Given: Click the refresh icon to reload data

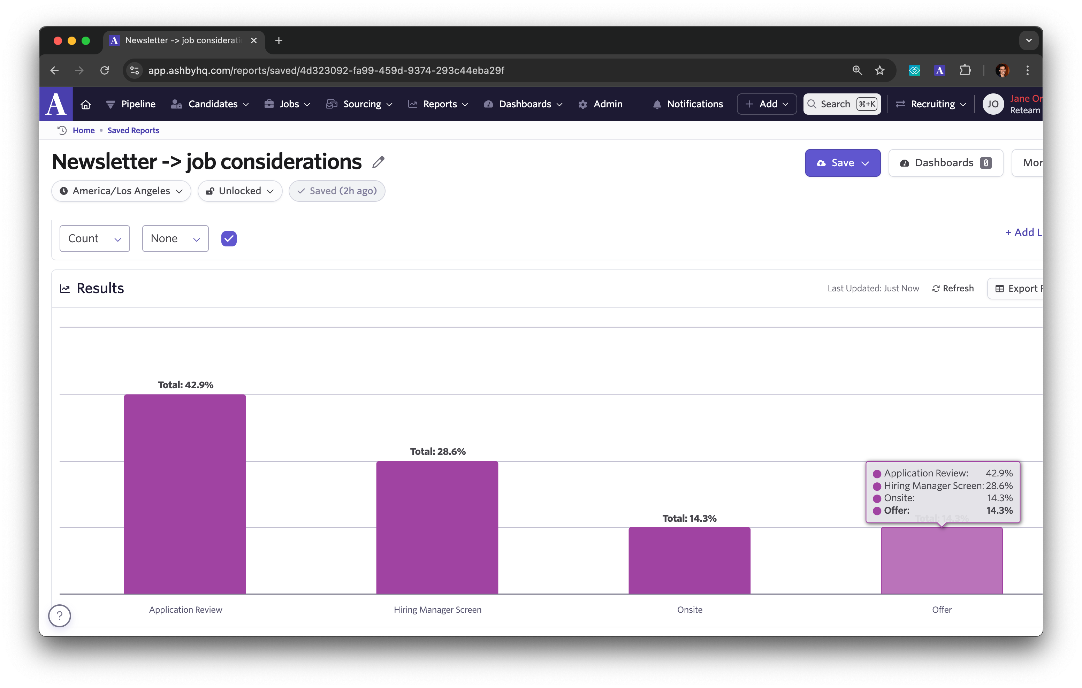Looking at the screenshot, I should 935,288.
